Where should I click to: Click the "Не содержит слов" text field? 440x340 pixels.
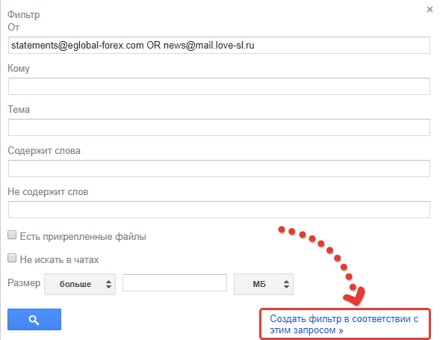point(219,209)
